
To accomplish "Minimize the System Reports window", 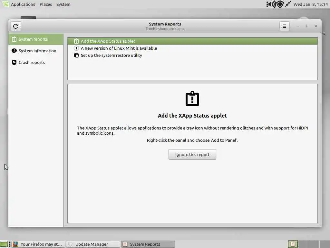I will pyautogui.click(x=297, y=26).
